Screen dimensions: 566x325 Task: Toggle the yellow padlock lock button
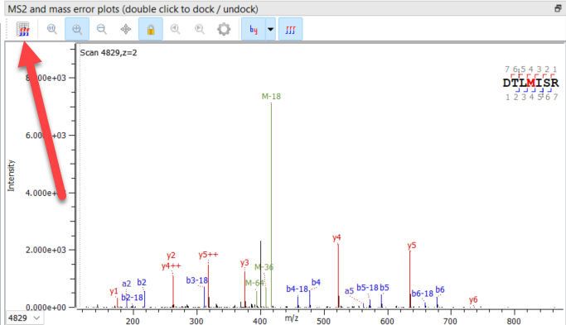151,29
